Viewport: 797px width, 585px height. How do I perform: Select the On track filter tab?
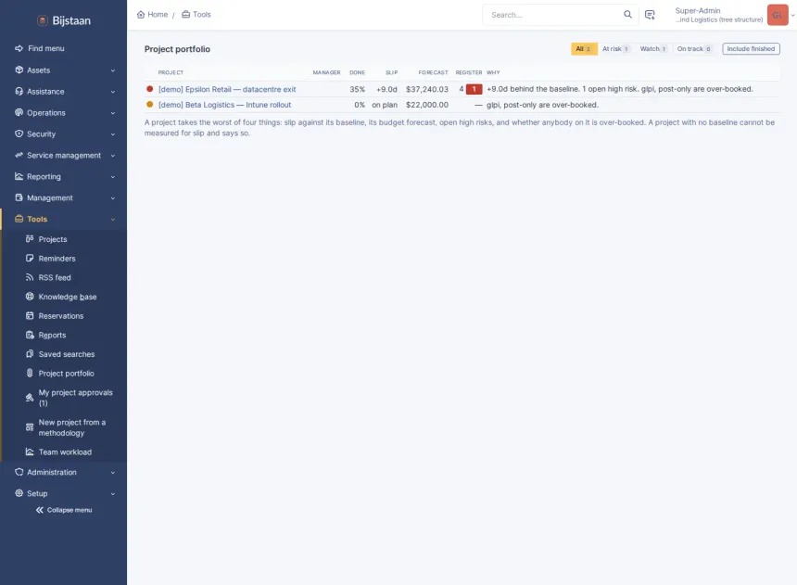click(694, 49)
